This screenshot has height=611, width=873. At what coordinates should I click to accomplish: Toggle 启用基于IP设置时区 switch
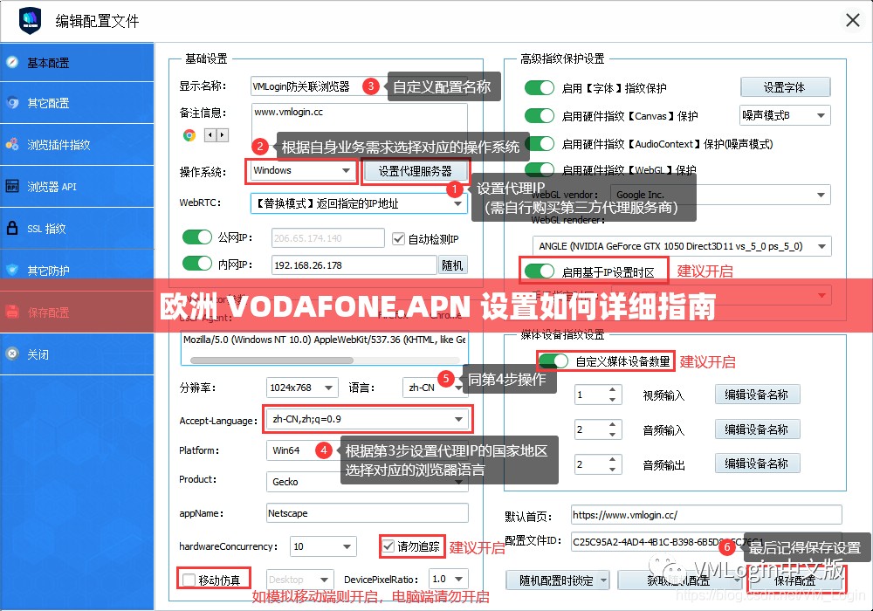[x=539, y=271]
